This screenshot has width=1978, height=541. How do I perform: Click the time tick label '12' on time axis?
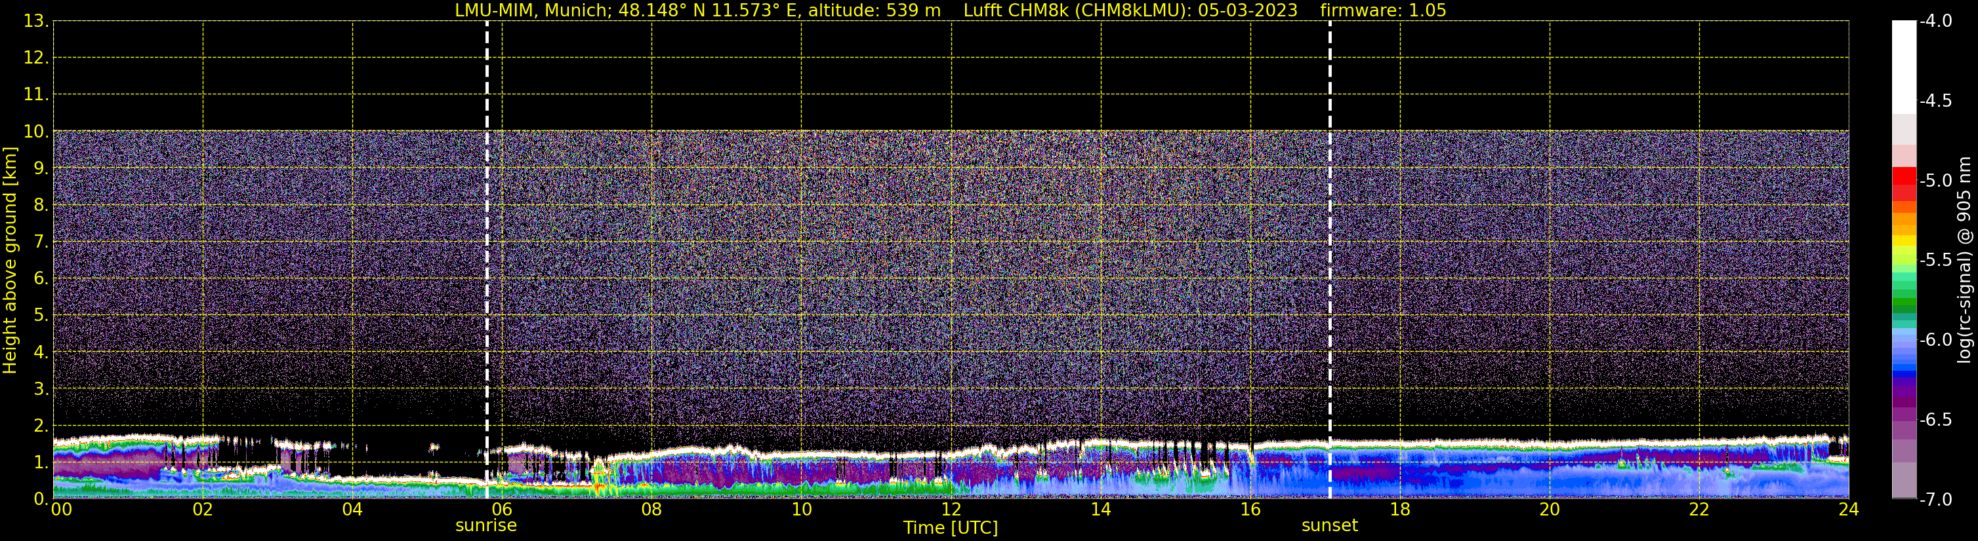951,509
